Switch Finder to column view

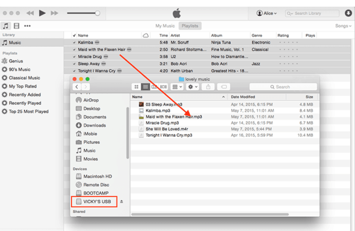pyautogui.click(x=154, y=87)
